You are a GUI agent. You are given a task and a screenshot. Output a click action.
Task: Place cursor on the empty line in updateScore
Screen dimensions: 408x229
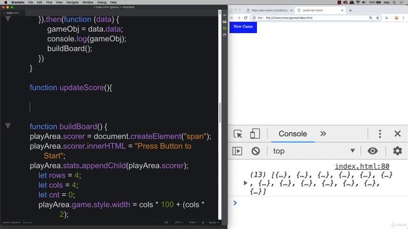point(30,107)
